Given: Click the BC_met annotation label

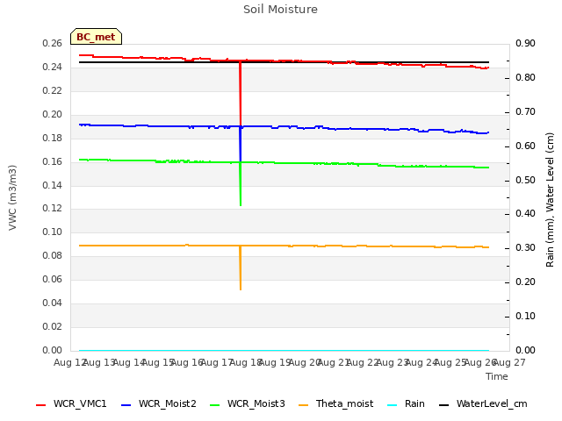Looking at the screenshot, I should tap(96, 37).
